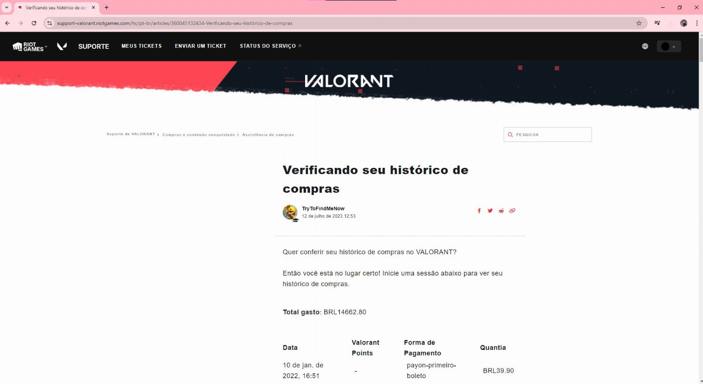
Task: Open the browser media control icon
Action: [658, 23]
